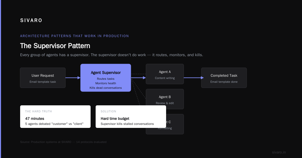Click arrow between User Request and Supervisor
The image size is (302, 158).
73,78
